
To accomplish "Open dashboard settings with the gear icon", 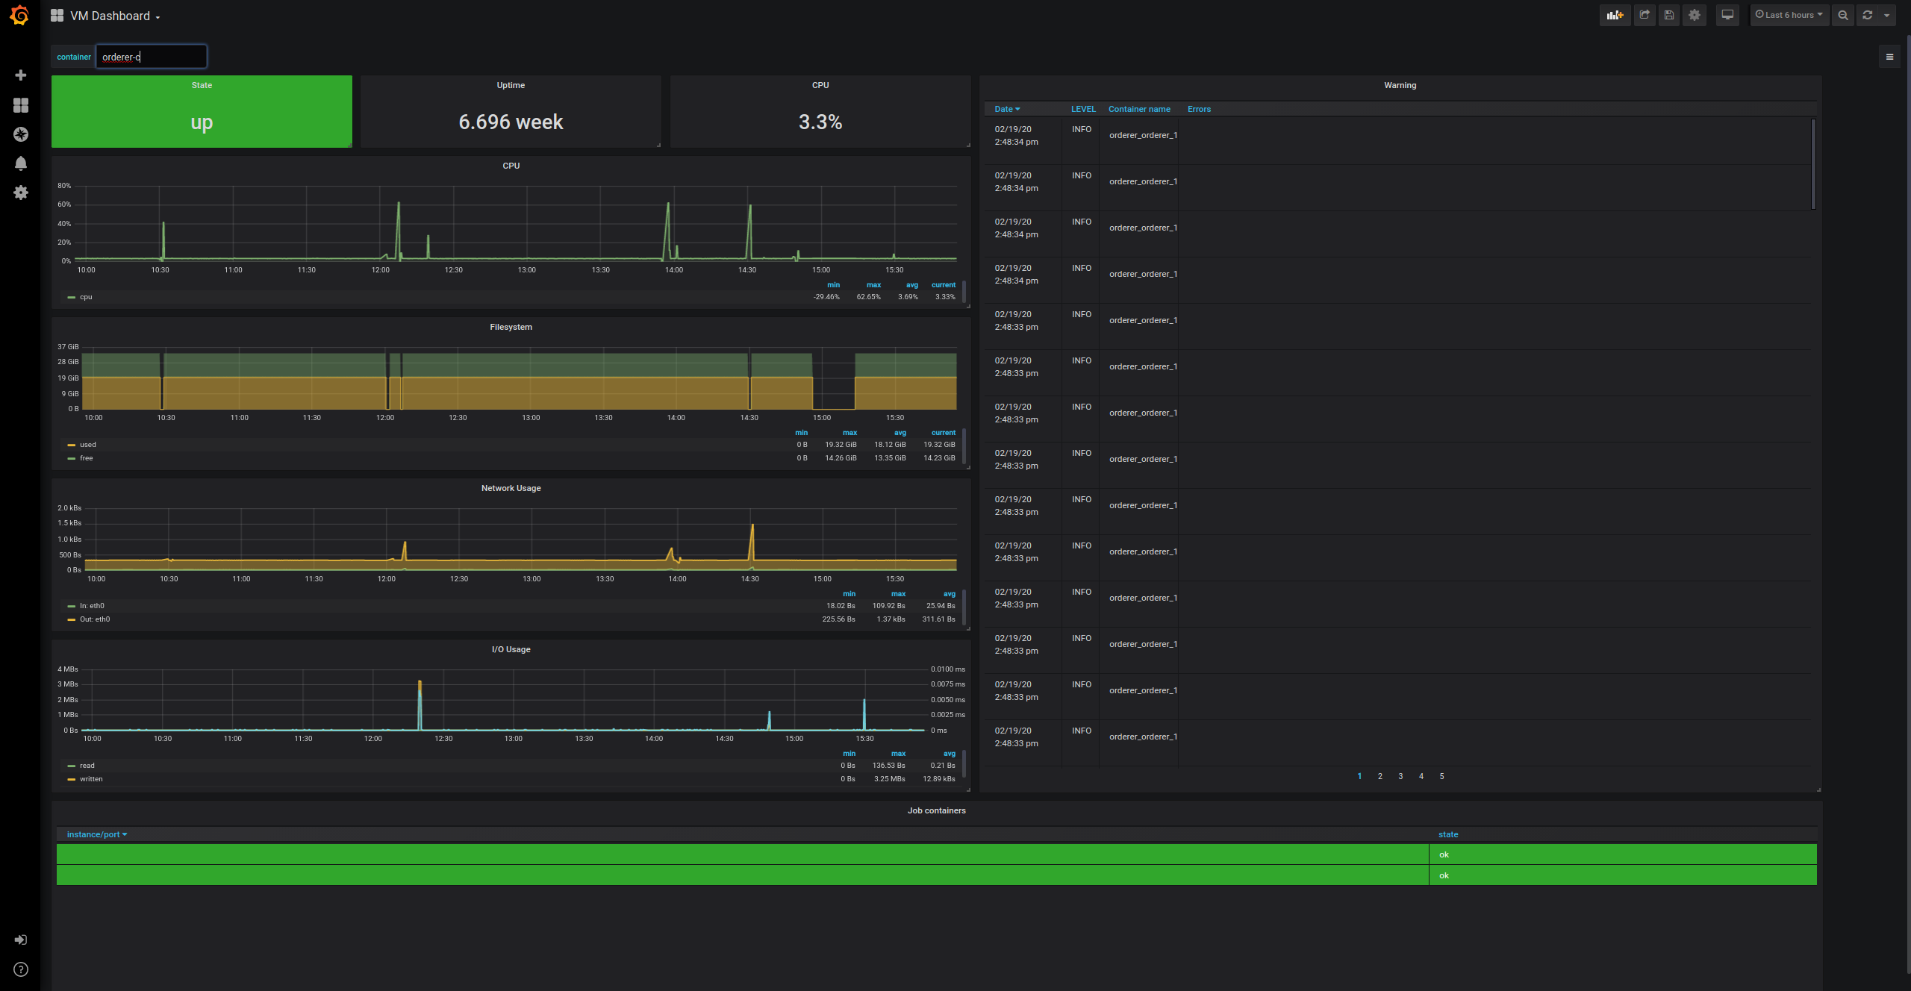I will (1694, 15).
